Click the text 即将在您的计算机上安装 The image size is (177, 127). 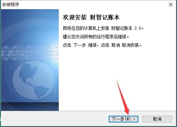[86, 28]
